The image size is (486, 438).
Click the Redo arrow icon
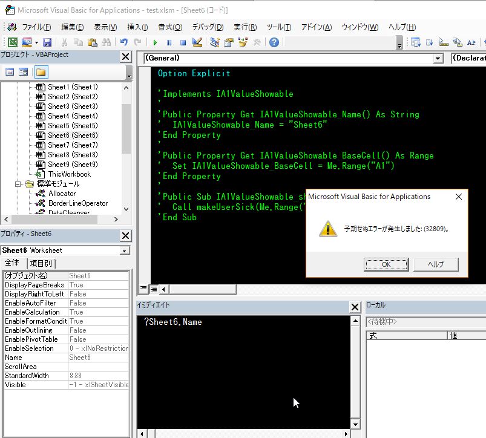137,42
